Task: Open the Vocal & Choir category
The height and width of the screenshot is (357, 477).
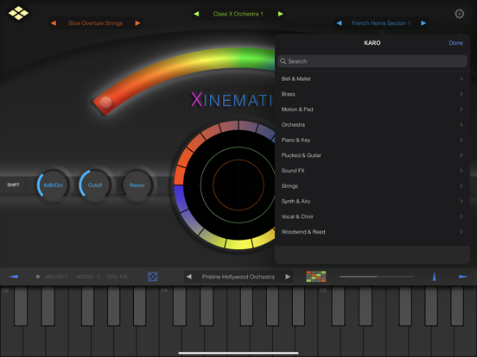Action: pyautogui.click(x=372, y=216)
